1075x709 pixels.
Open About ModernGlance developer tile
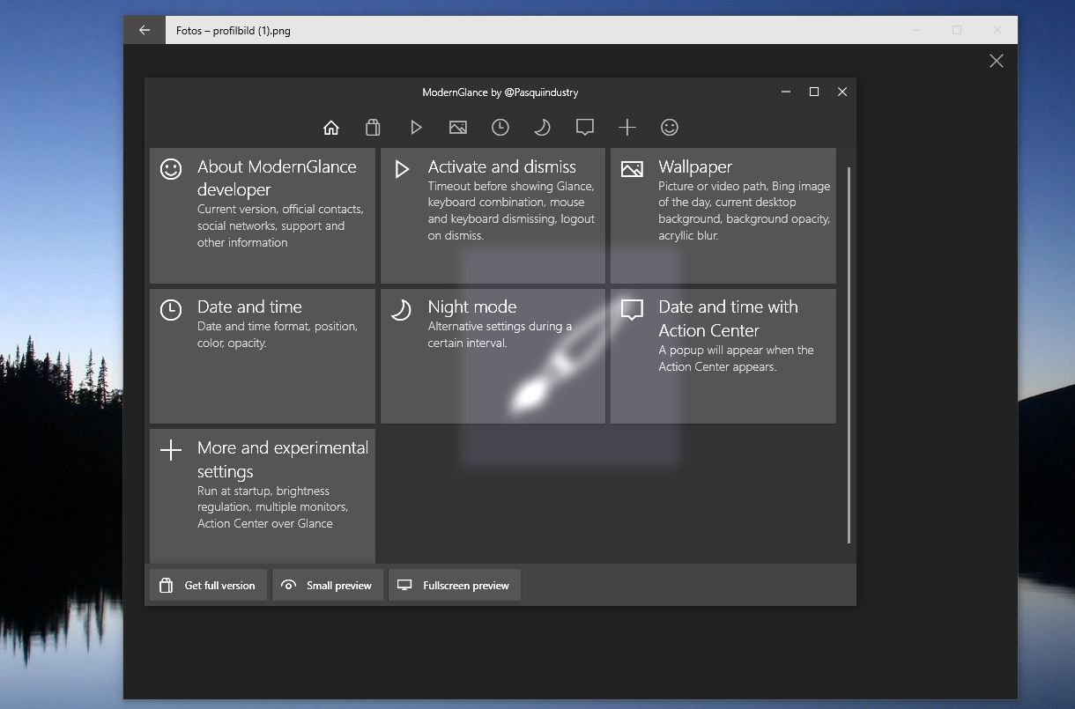click(x=263, y=216)
